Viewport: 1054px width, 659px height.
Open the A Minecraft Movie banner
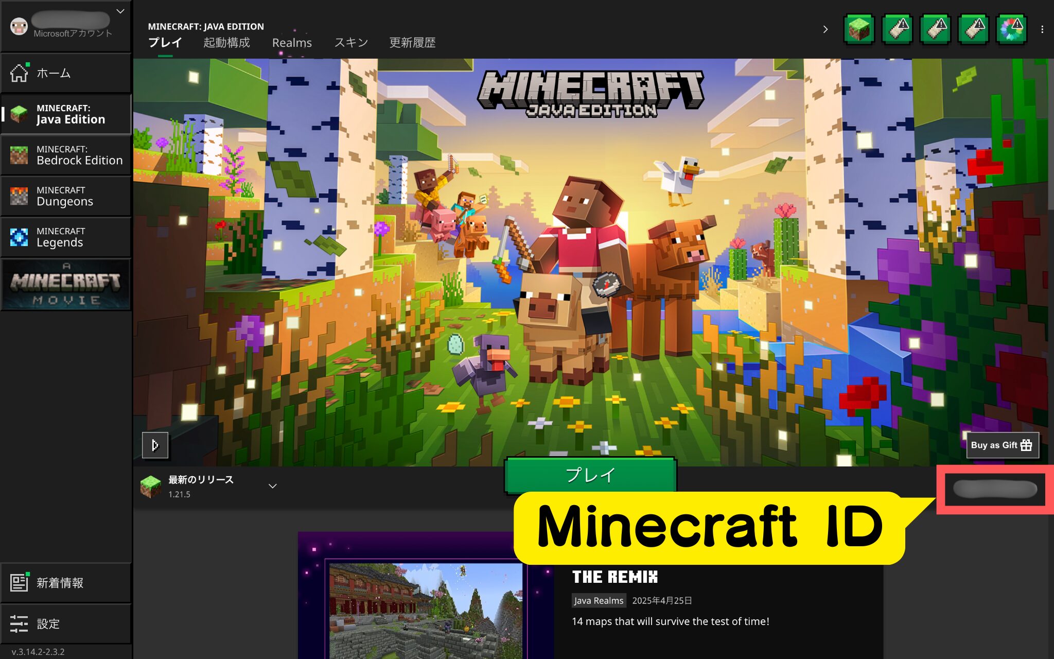pyautogui.click(x=66, y=285)
